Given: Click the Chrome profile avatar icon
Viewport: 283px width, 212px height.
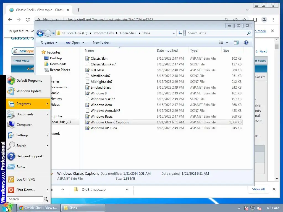Looking at the screenshot, I should coord(264,20).
